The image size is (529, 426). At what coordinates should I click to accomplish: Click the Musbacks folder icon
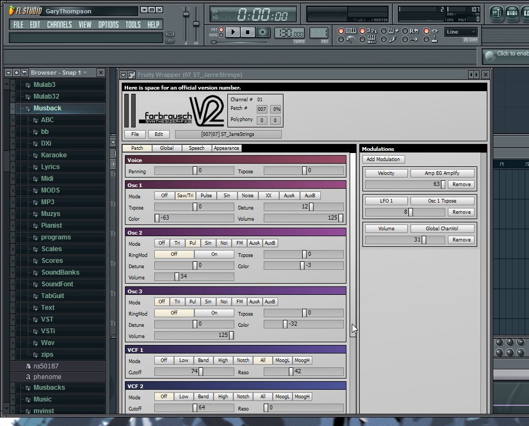point(28,388)
